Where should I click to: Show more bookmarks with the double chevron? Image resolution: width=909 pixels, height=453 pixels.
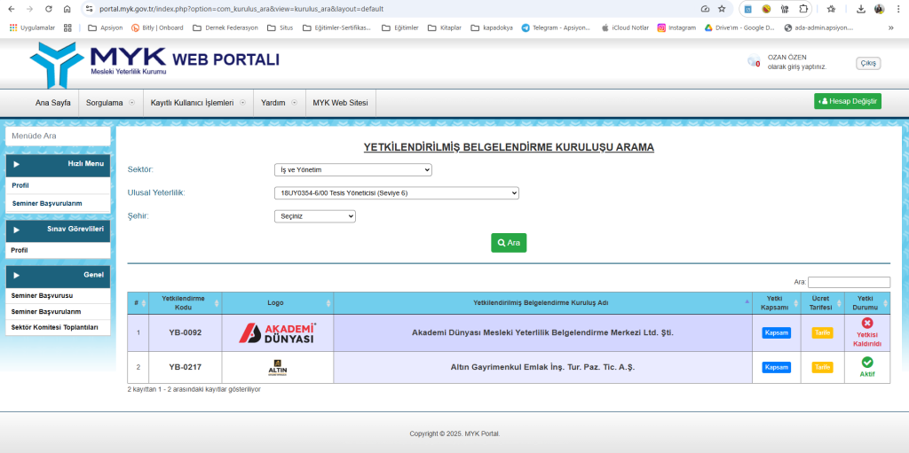(890, 27)
